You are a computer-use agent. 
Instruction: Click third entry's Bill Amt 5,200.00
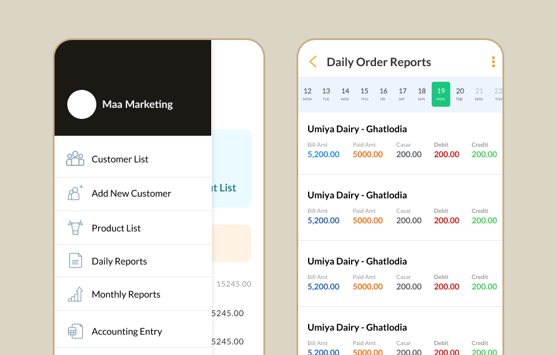coord(323,287)
